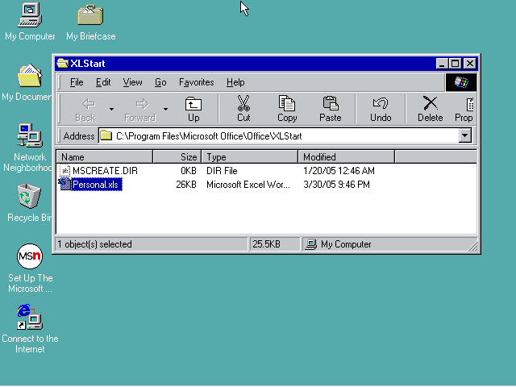516x387 pixels.
Task: Delete the selected file
Action: [430, 110]
